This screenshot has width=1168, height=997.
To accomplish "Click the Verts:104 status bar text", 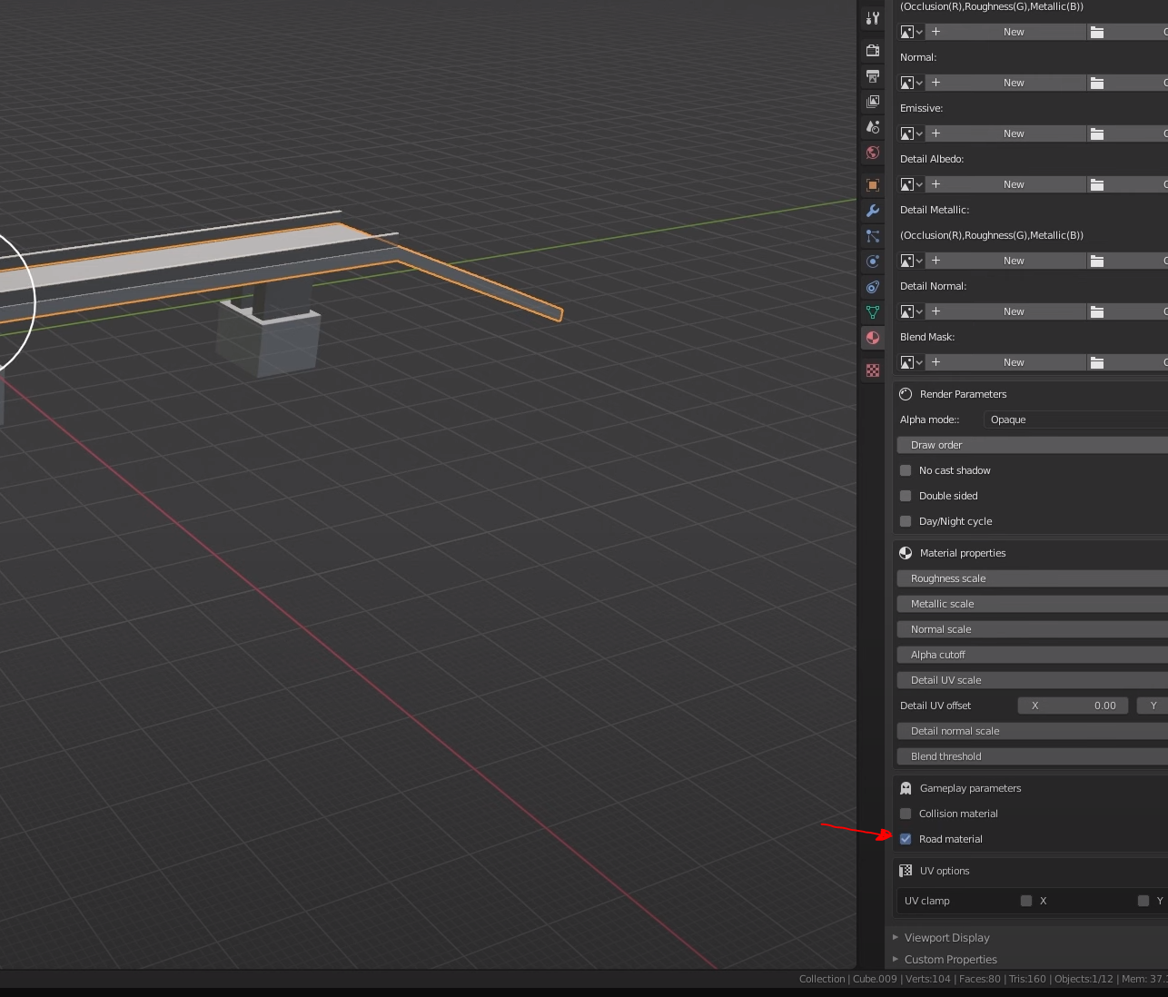I will (x=927, y=979).
